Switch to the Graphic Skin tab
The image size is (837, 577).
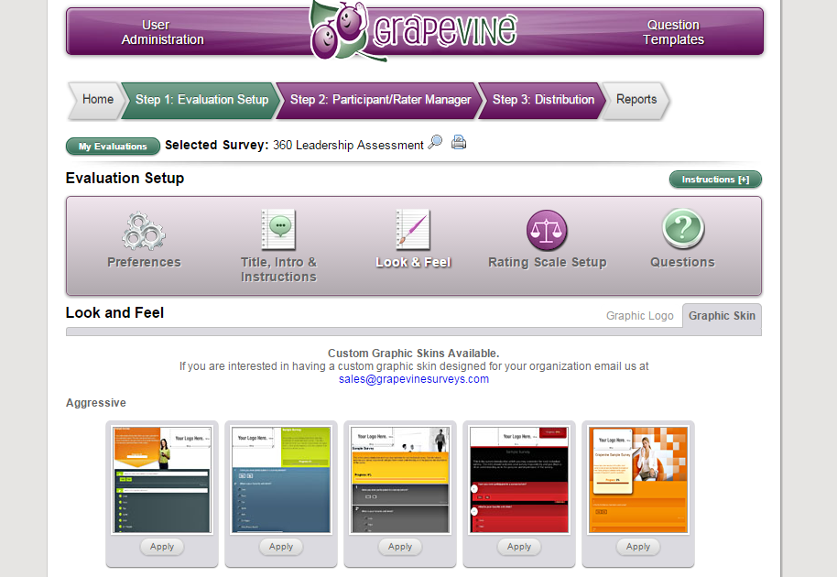click(722, 316)
